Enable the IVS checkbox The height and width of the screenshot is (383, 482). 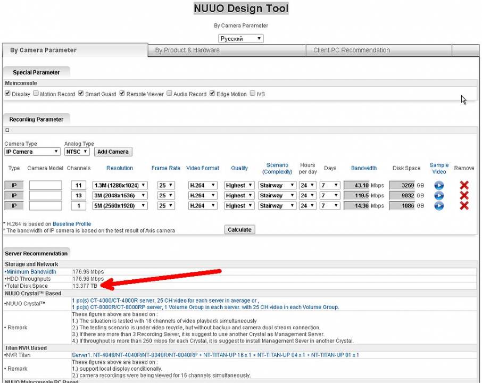253,94
